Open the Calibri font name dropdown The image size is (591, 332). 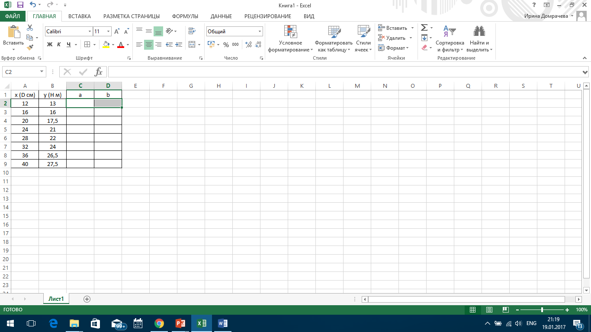pos(90,32)
